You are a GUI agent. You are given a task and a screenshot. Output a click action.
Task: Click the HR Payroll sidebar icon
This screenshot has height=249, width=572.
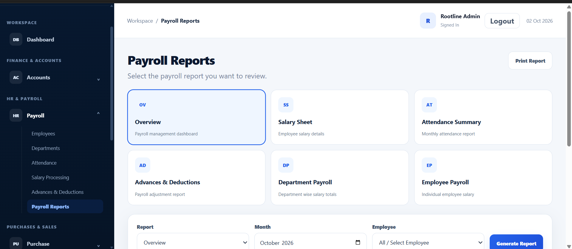(x=16, y=115)
